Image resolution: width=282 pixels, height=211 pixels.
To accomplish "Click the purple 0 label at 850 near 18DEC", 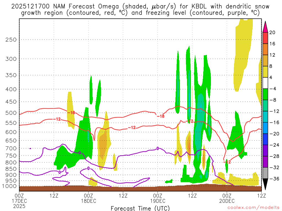I will (88, 168).
